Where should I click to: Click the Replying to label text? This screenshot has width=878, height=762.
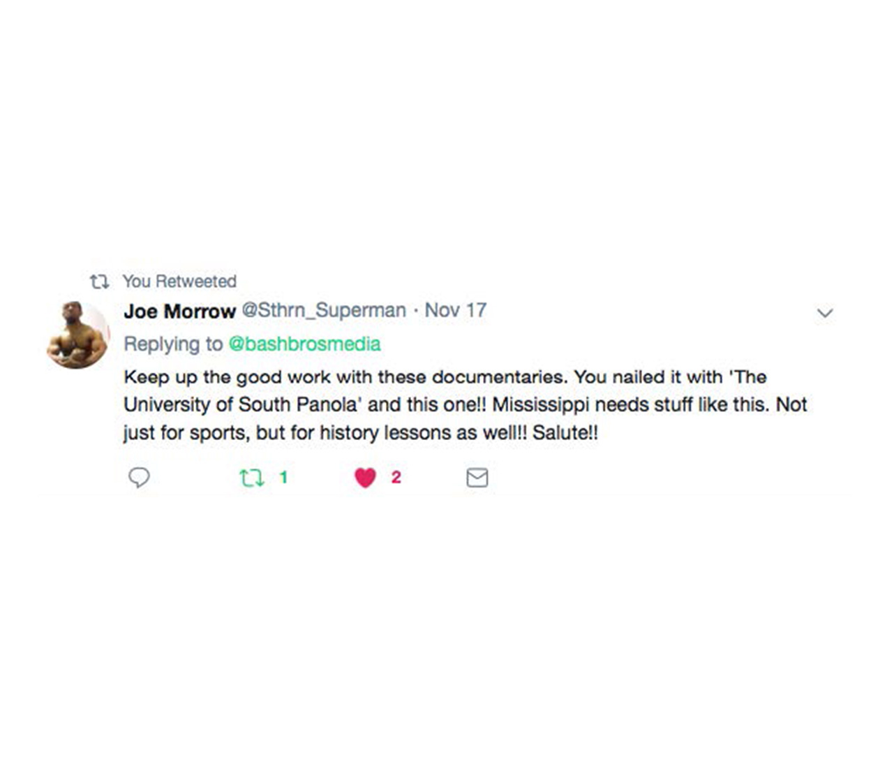173,344
